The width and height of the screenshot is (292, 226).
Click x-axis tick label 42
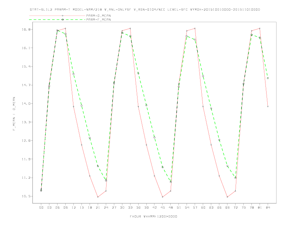pos(154,208)
